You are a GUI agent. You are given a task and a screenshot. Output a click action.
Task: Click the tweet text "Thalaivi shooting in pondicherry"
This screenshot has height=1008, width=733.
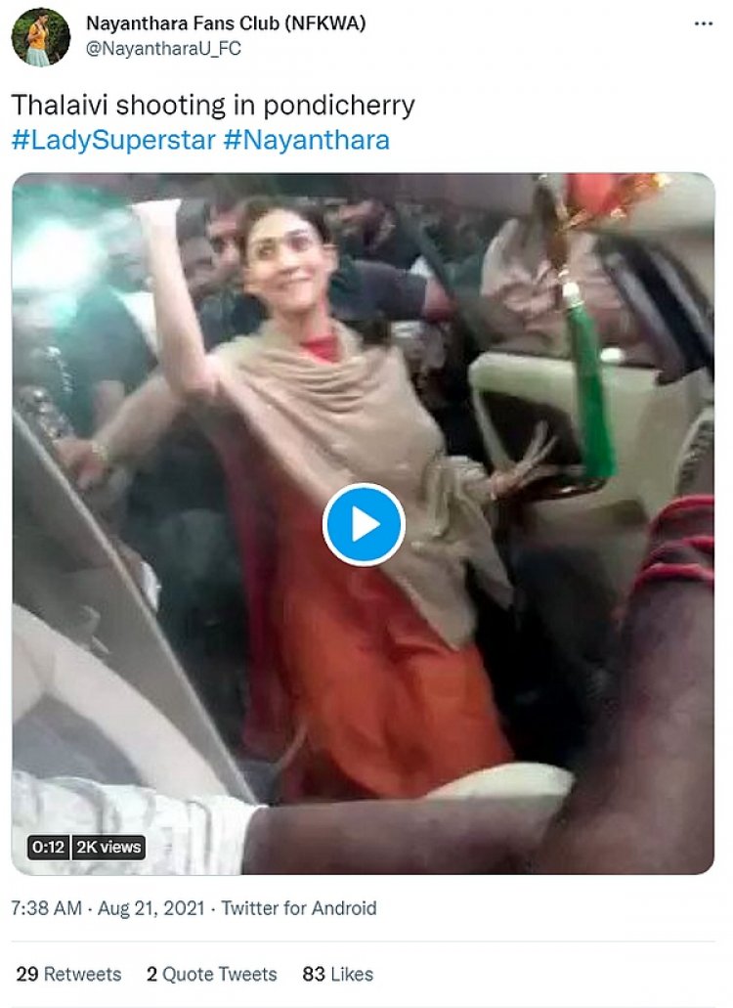213,106
